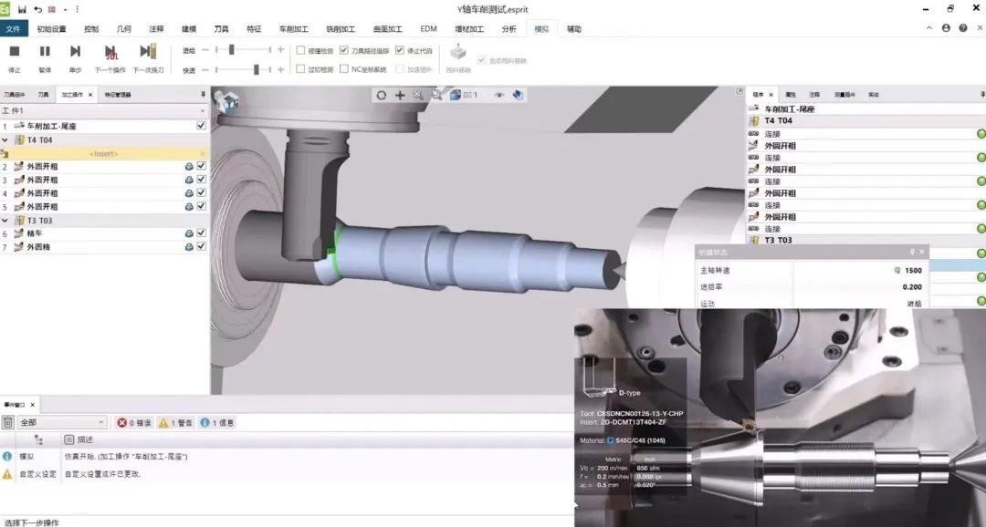
Task: Collapse the T4 T04 tool group
Action: (5, 140)
